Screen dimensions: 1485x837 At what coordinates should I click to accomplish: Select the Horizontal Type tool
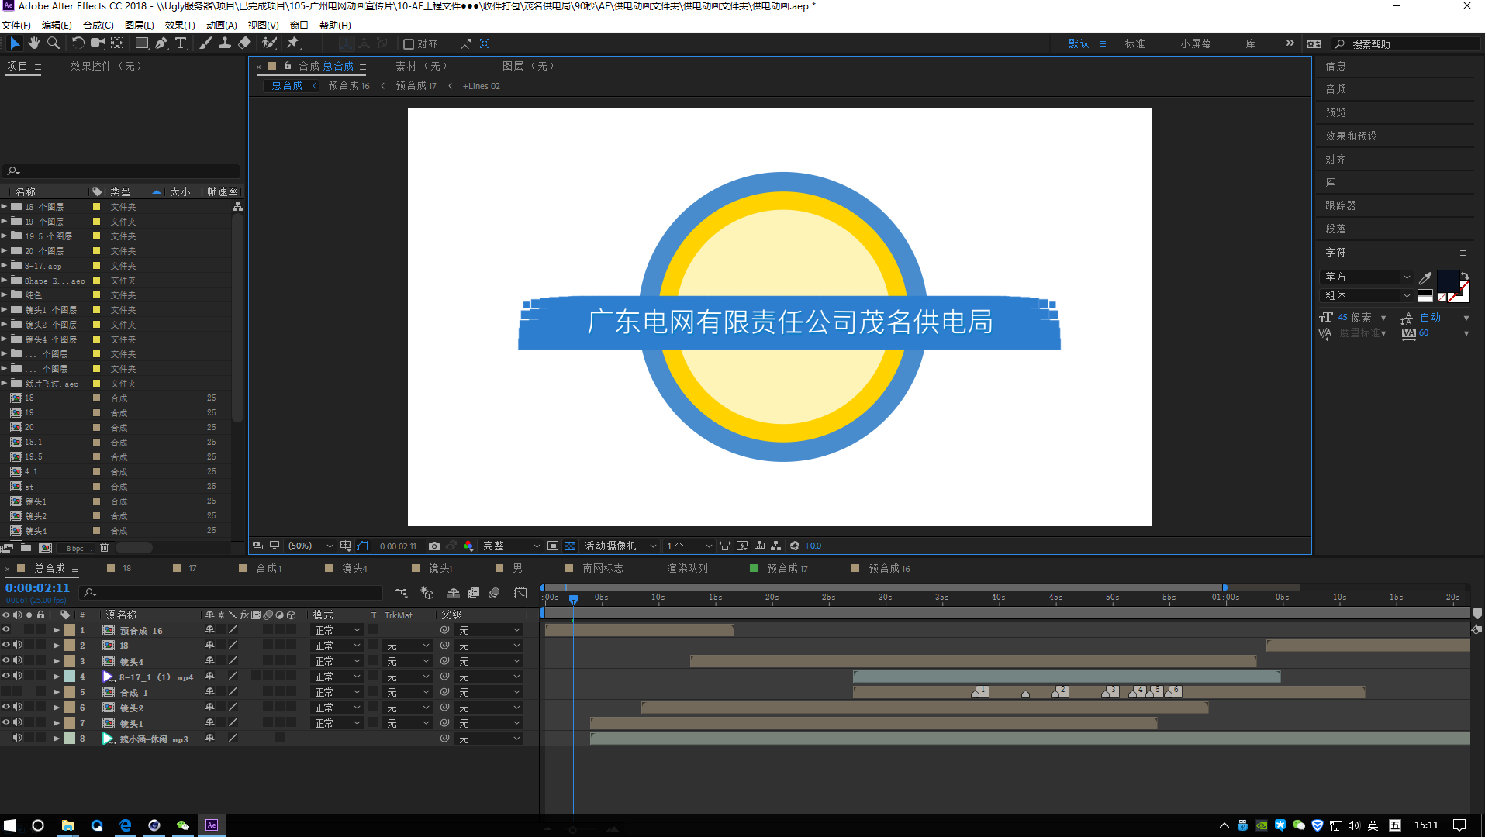181,43
